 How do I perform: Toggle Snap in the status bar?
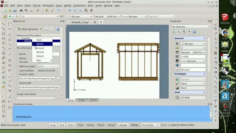click(x=53, y=125)
